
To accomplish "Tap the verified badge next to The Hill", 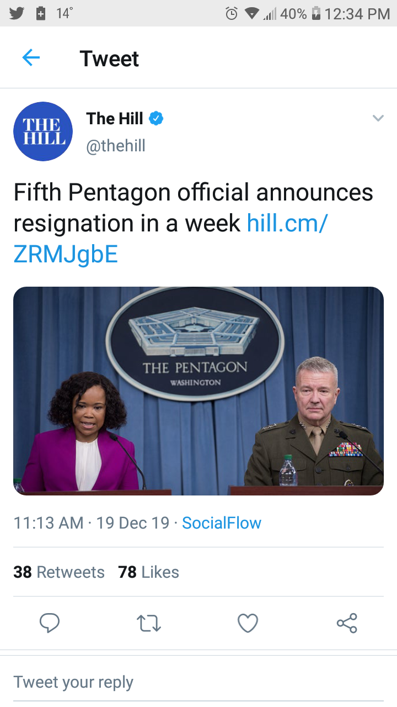I will (x=156, y=118).
